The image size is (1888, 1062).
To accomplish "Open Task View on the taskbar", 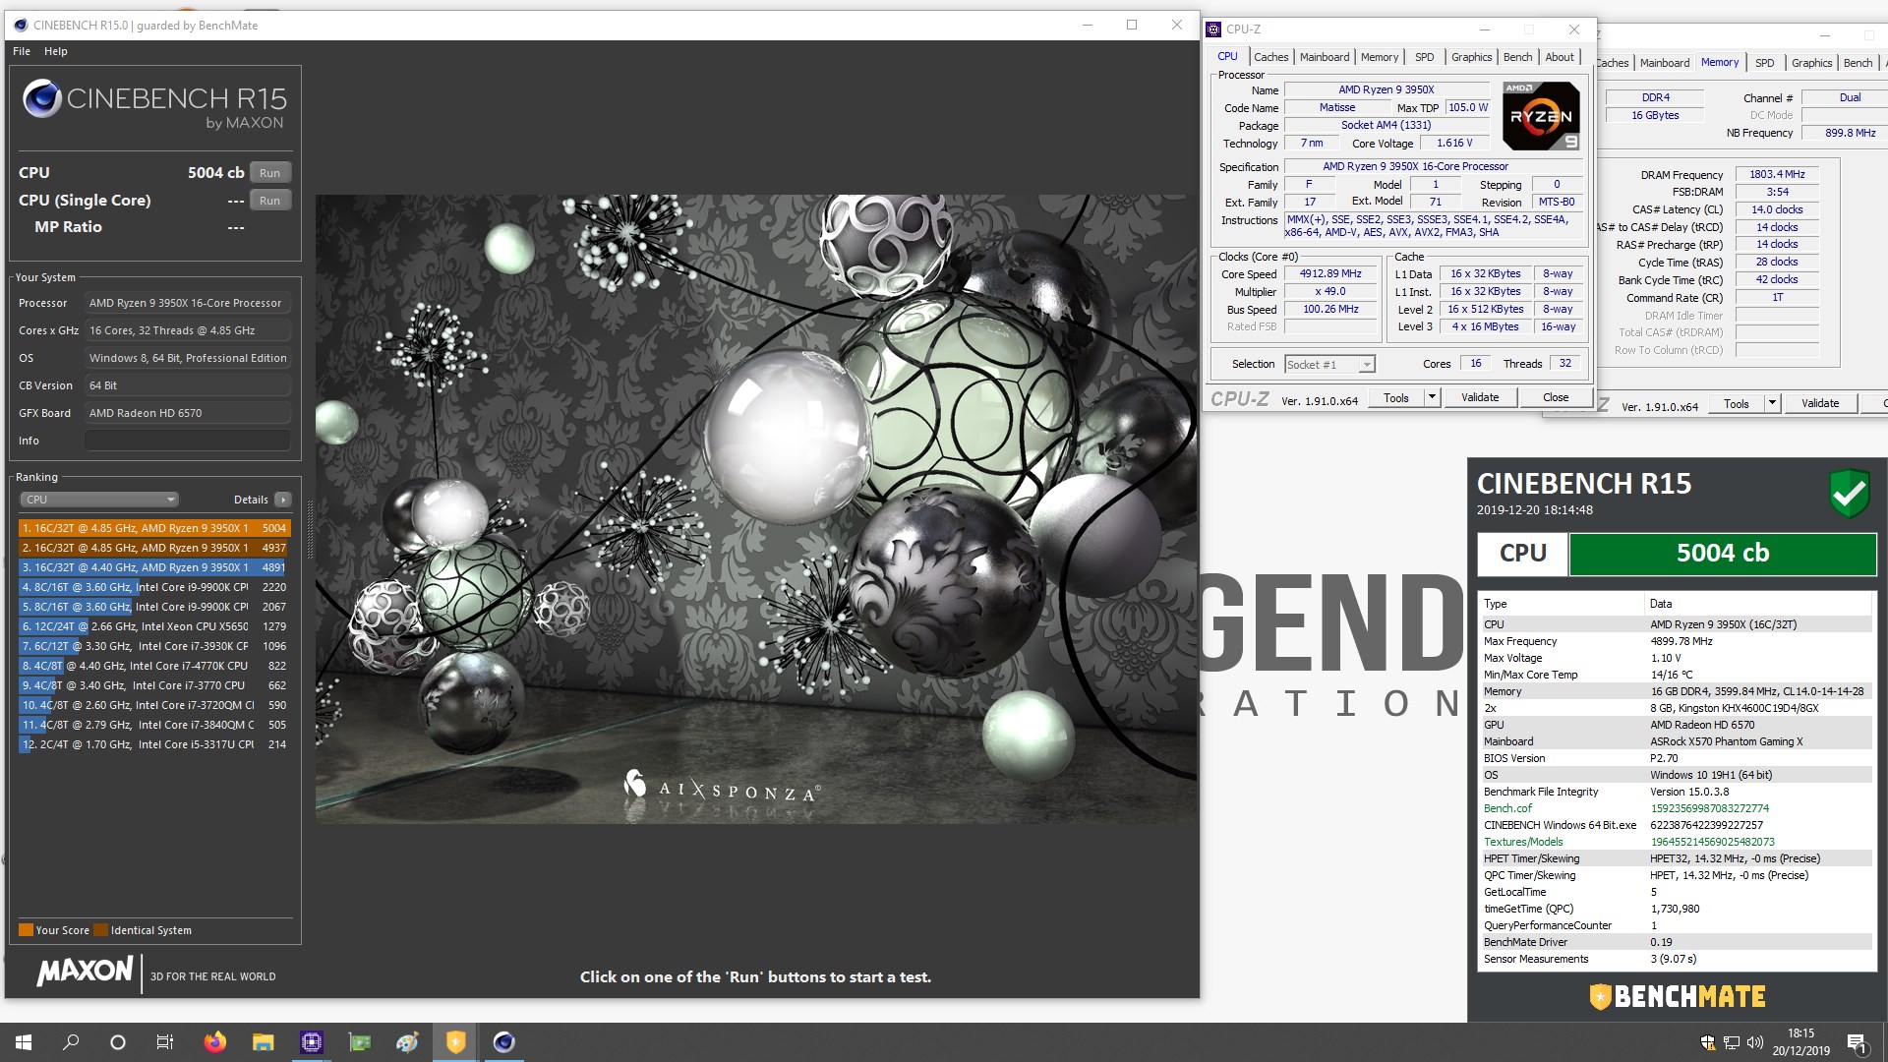I will (165, 1042).
